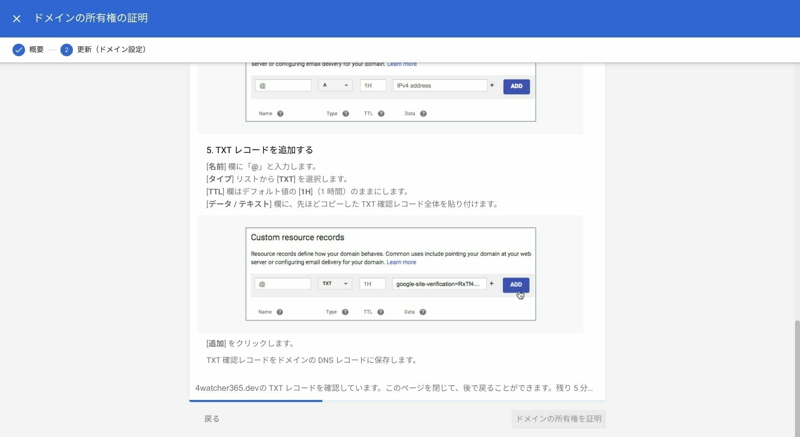Select step 2 circle icon

[x=66, y=50]
